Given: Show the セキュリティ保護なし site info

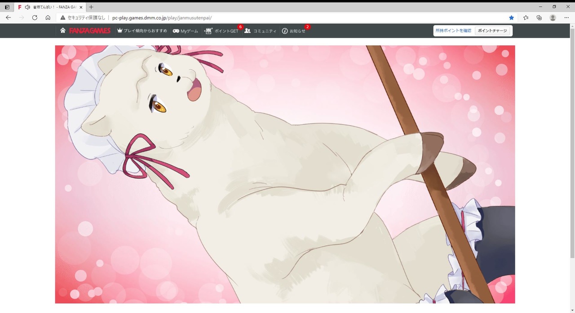Looking at the screenshot, I should coord(83,17).
